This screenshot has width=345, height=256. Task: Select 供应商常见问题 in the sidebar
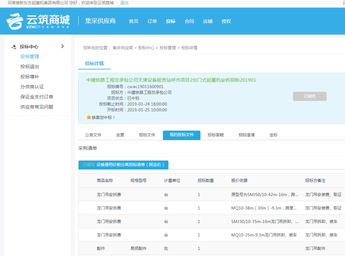point(37,107)
